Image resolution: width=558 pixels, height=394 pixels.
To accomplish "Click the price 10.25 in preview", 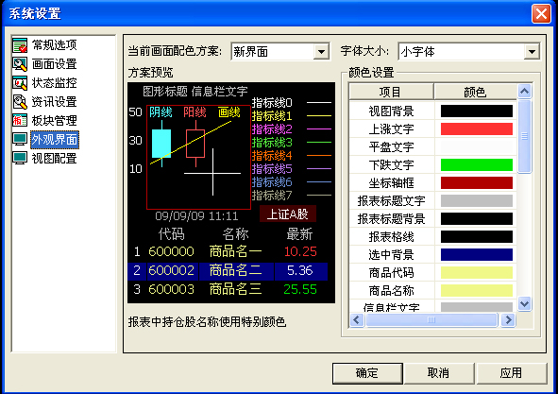I will coord(300,251).
